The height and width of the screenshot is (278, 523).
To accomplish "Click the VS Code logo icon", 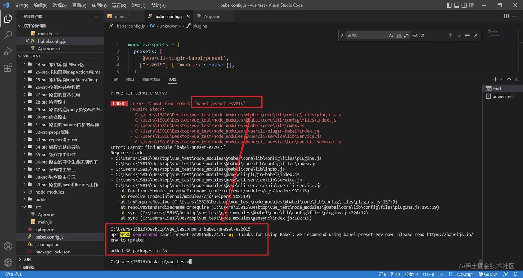I will (x=6, y=5).
